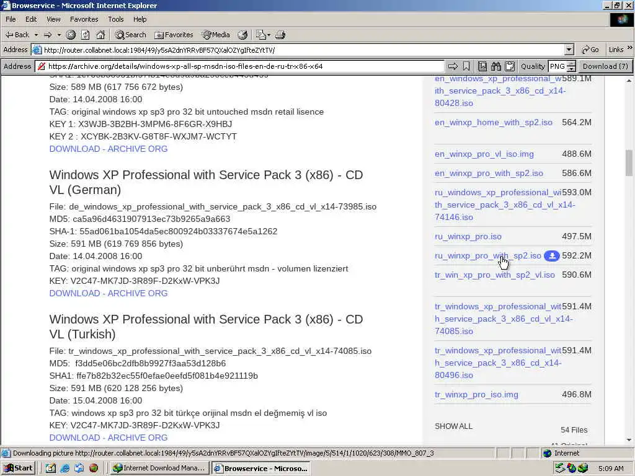This screenshot has width=635, height=476.
Task: Click the scrollbar up arrow
Action: tap(629, 81)
